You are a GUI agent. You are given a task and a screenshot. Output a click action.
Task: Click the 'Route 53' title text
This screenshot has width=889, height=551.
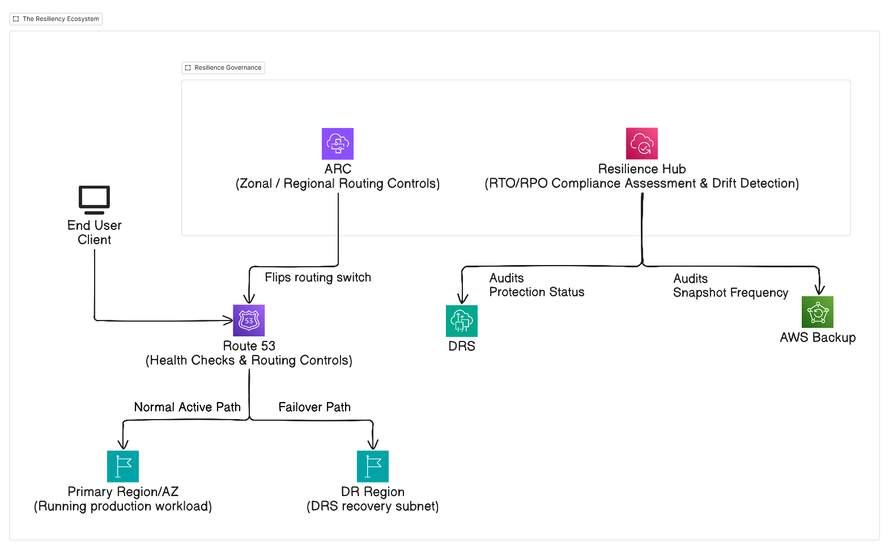249,345
